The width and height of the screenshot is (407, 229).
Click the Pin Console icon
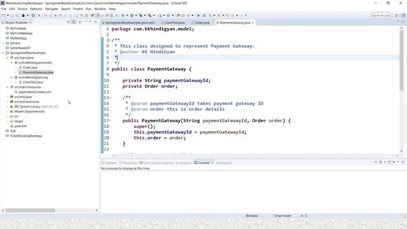point(375,162)
